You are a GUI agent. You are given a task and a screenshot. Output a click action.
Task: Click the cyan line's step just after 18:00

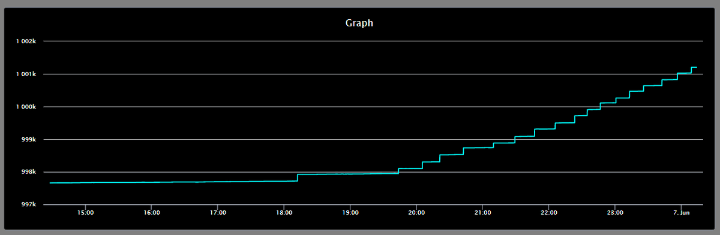(298, 177)
